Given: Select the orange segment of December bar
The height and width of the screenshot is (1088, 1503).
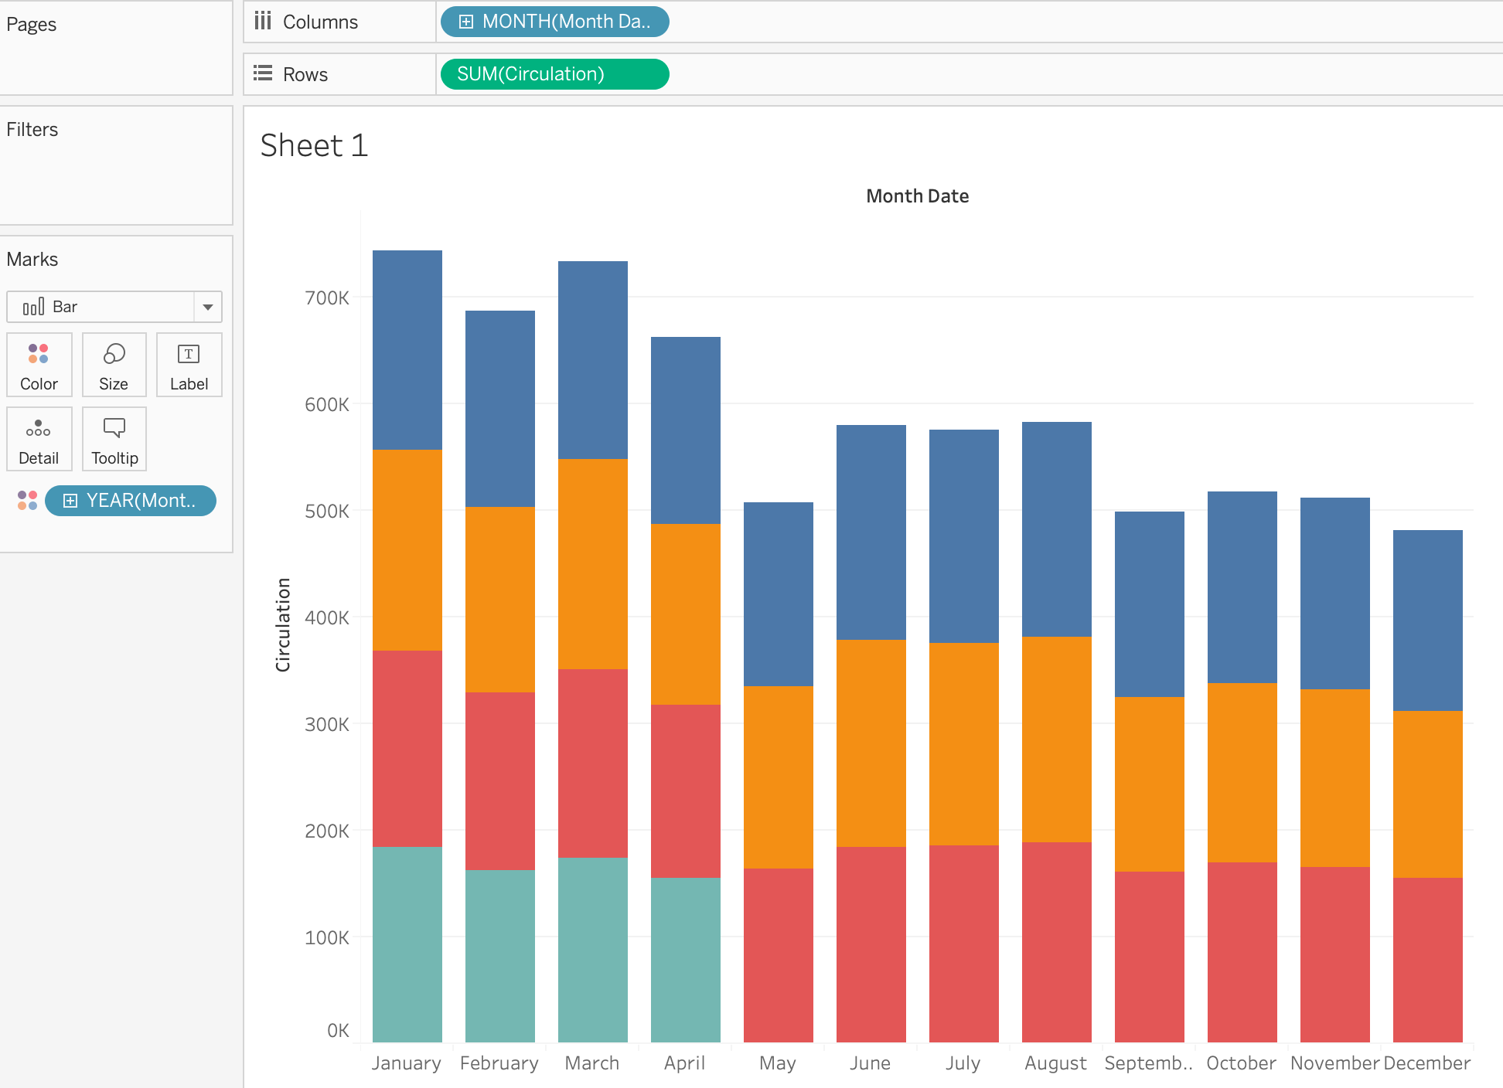Looking at the screenshot, I should coord(1427,794).
